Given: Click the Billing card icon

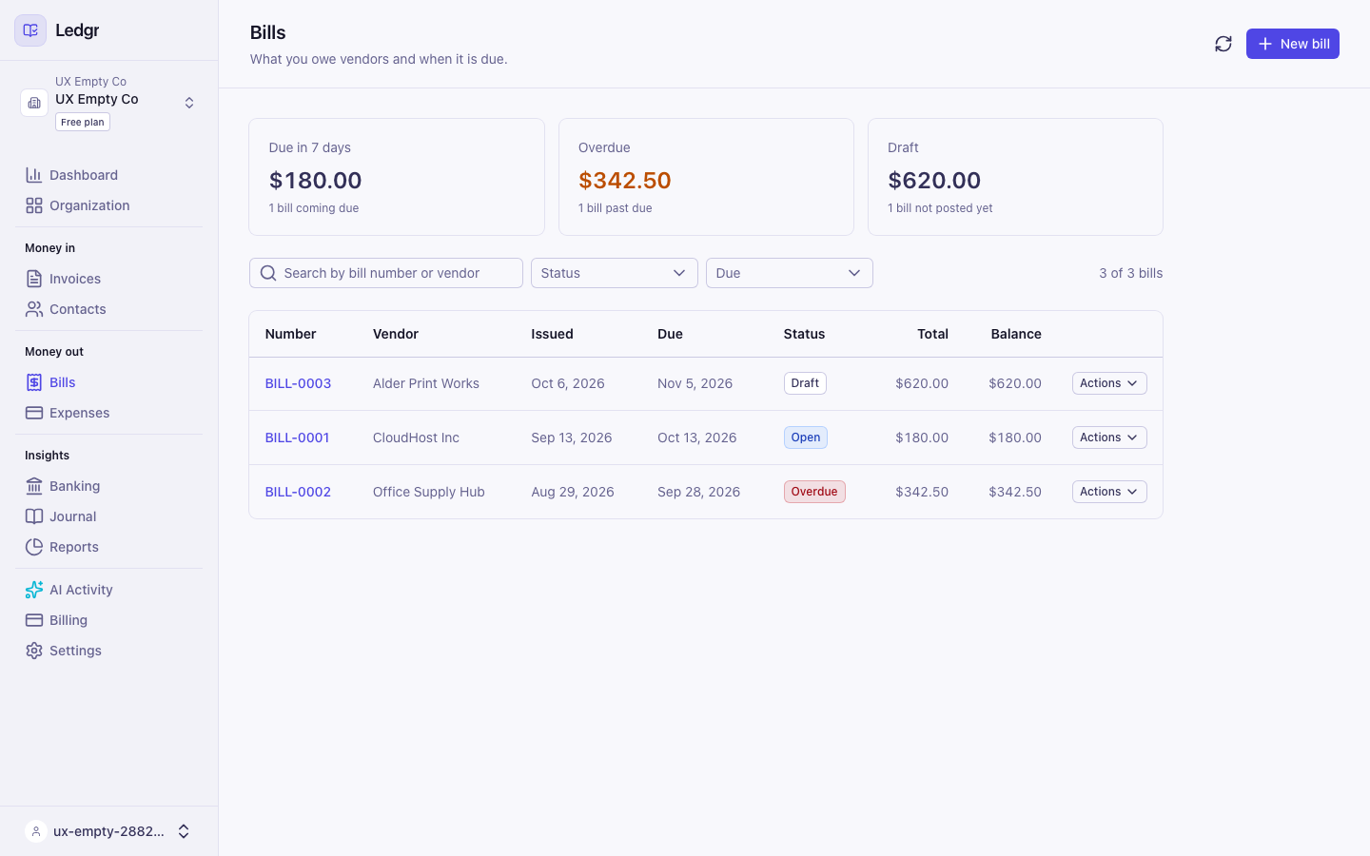Looking at the screenshot, I should [34, 620].
